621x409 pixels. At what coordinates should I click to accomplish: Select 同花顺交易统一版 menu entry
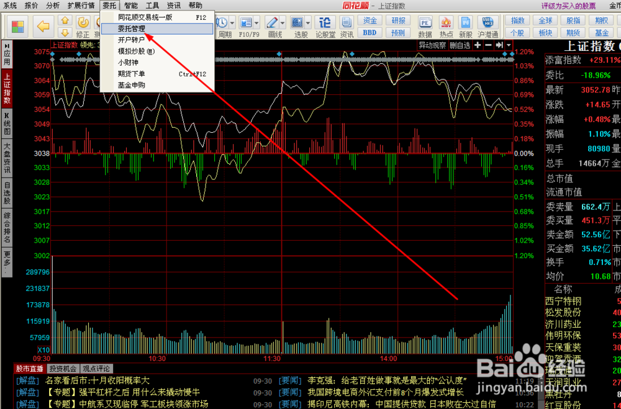[x=157, y=17]
